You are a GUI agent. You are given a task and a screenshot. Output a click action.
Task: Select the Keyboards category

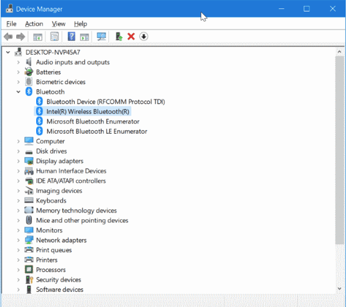[51, 200]
